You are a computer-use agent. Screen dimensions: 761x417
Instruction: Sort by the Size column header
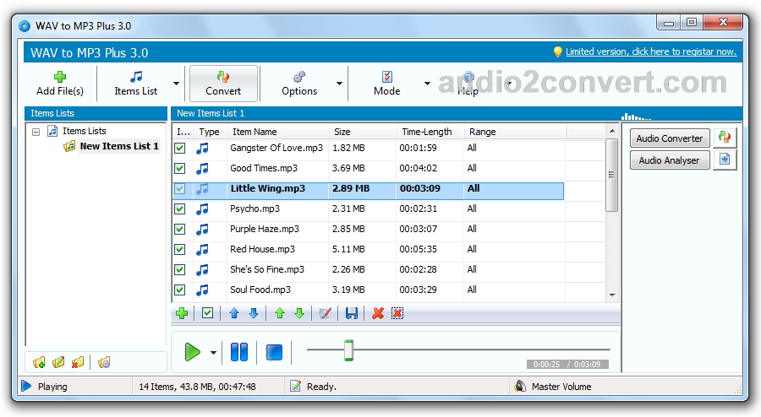362,132
